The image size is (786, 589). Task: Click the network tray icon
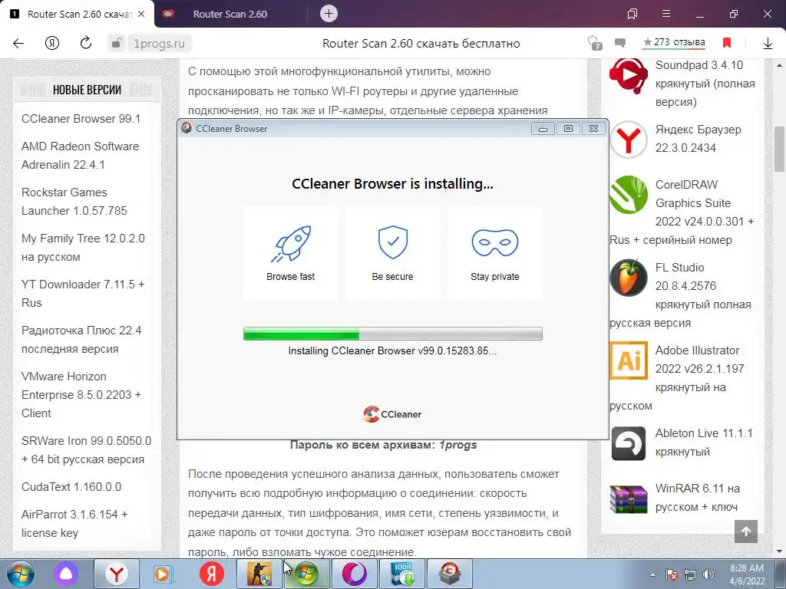pyautogui.click(x=690, y=574)
